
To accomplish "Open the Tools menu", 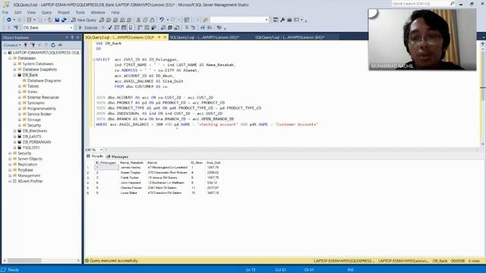I will (80, 12).
